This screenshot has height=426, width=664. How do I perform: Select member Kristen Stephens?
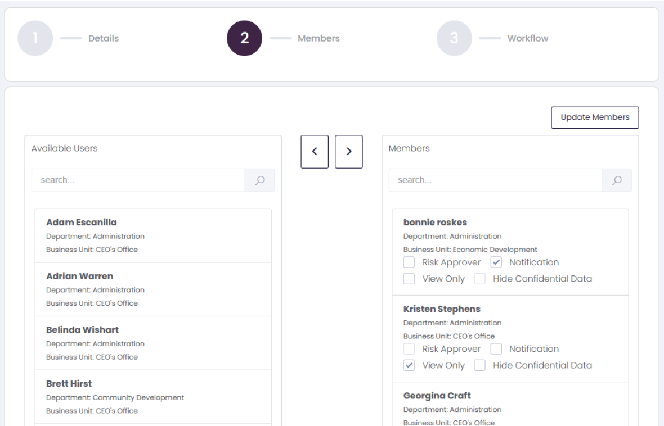510,339
